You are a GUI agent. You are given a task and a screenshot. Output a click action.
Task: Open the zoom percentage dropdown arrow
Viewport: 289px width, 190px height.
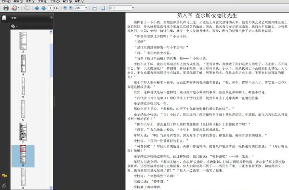coord(86,8)
